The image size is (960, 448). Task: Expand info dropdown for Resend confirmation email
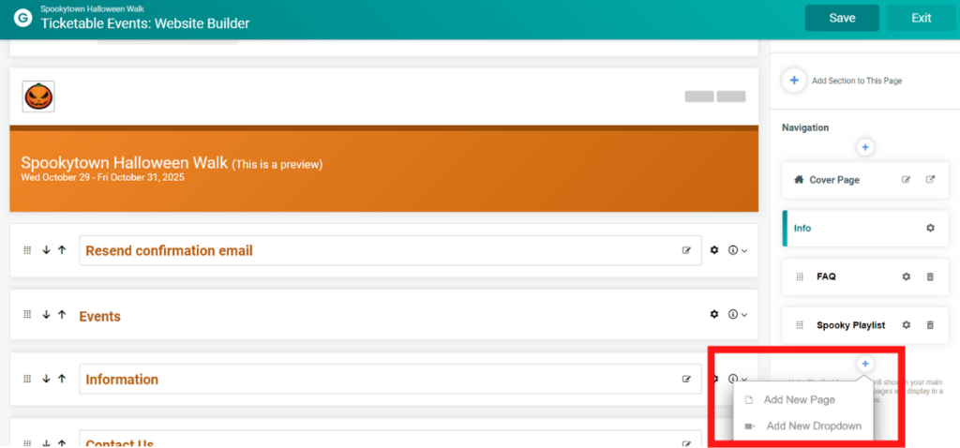(737, 250)
